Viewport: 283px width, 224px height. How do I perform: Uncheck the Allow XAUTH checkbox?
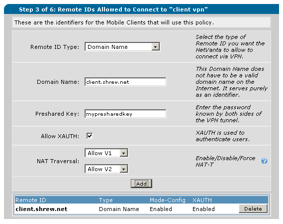point(90,136)
